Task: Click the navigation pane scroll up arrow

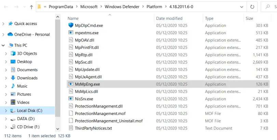Action: [57, 17]
